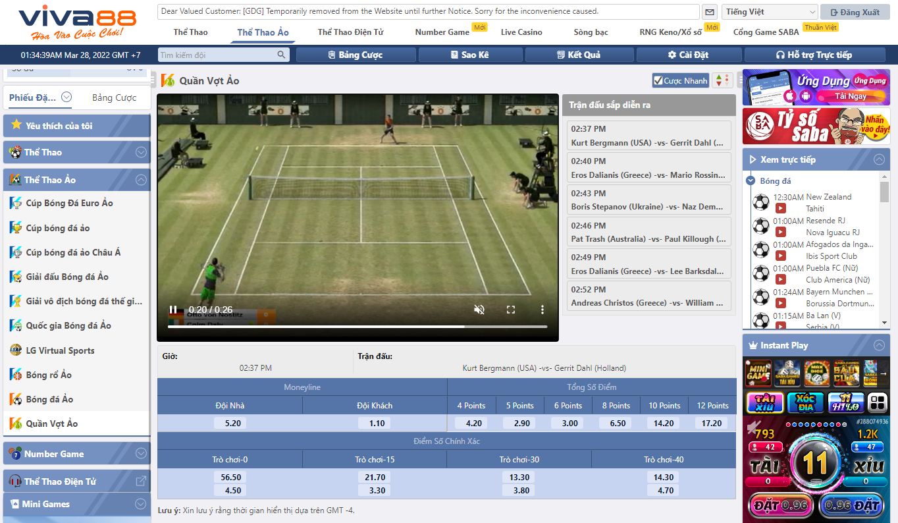The height and width of the screenshot is (523, 898).
Task: Open Thể Thao Ảo top menu
Action: tap(263, 32)
